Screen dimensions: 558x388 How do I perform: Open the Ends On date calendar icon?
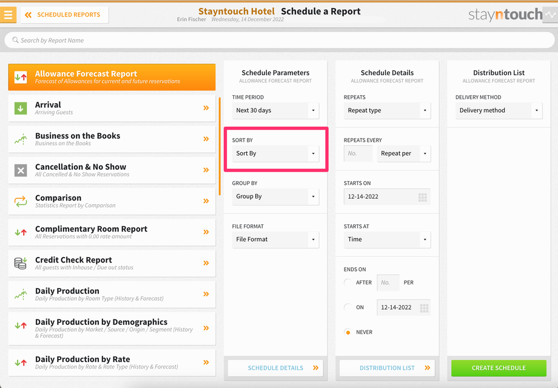[x=424, y=308]
